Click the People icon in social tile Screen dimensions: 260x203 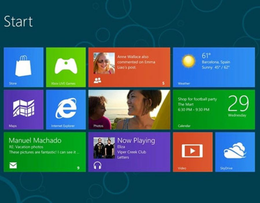97,81
